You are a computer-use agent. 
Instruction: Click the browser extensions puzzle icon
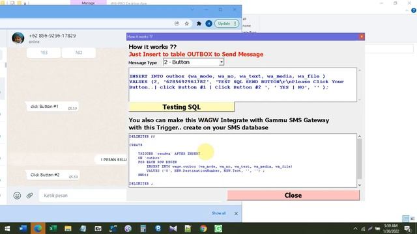coord(199,23)
